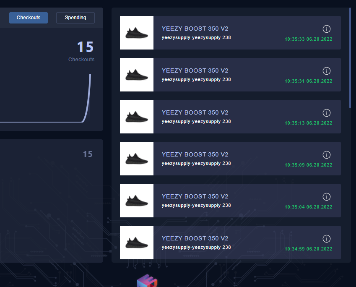
Task: Open info icon for 10:35:04 checkout
Action: [327, 197]
